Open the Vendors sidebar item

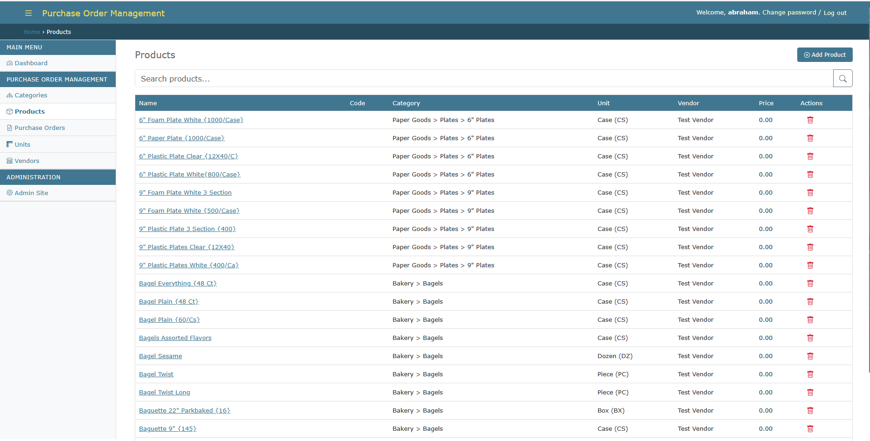(27, 161)
